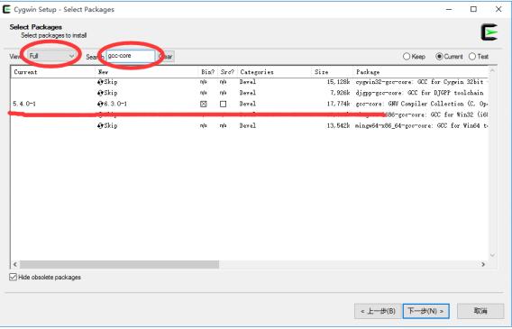512x329 pixels.
Task: Click the Bin? column header
Action: click(x=207, y=72)
